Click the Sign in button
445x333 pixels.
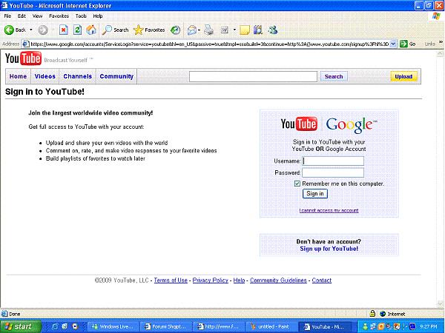point(315,194)
